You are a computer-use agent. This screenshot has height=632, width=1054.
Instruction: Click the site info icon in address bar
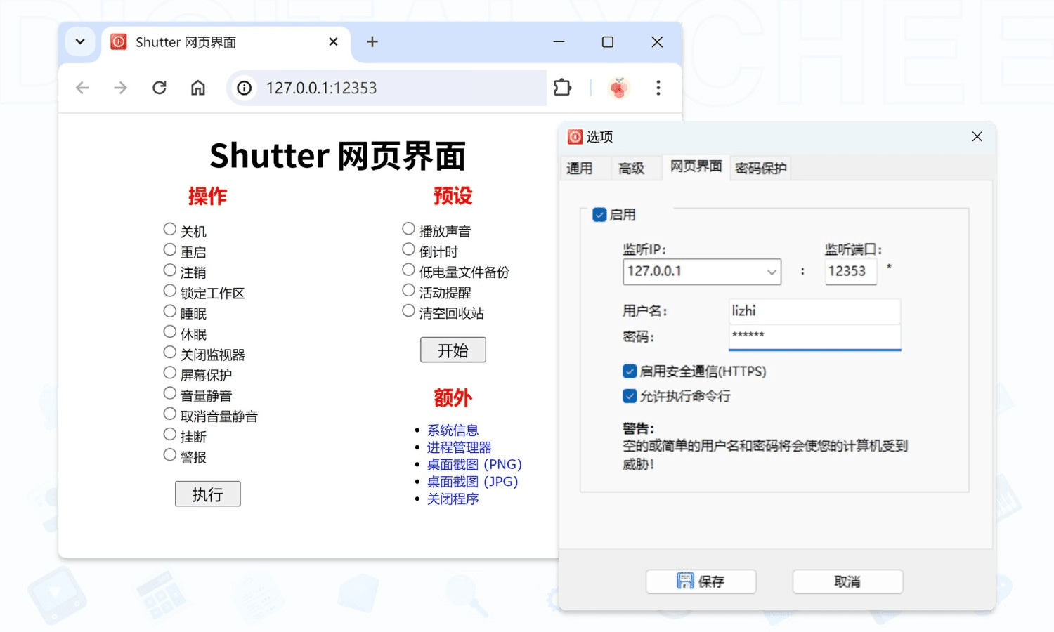pos(243,88)
